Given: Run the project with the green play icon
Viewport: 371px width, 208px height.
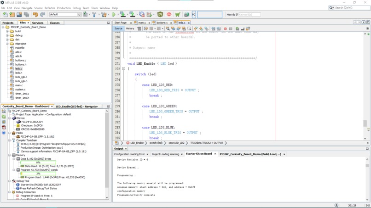Looking at the screenshot, I should (114, 15).
